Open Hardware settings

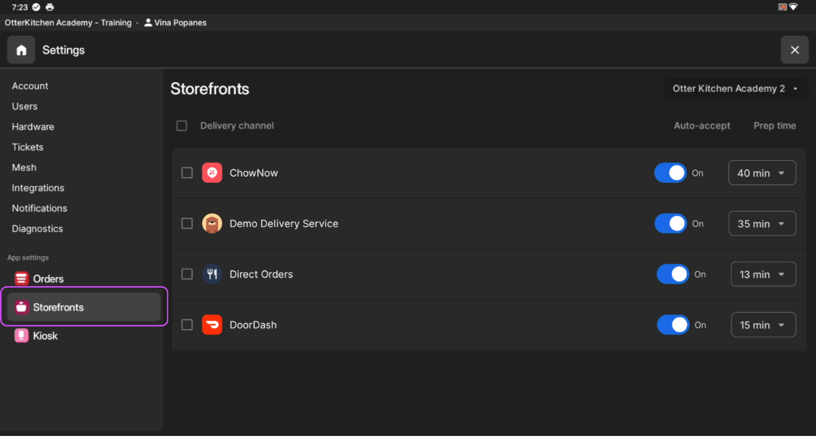(33, 127)
